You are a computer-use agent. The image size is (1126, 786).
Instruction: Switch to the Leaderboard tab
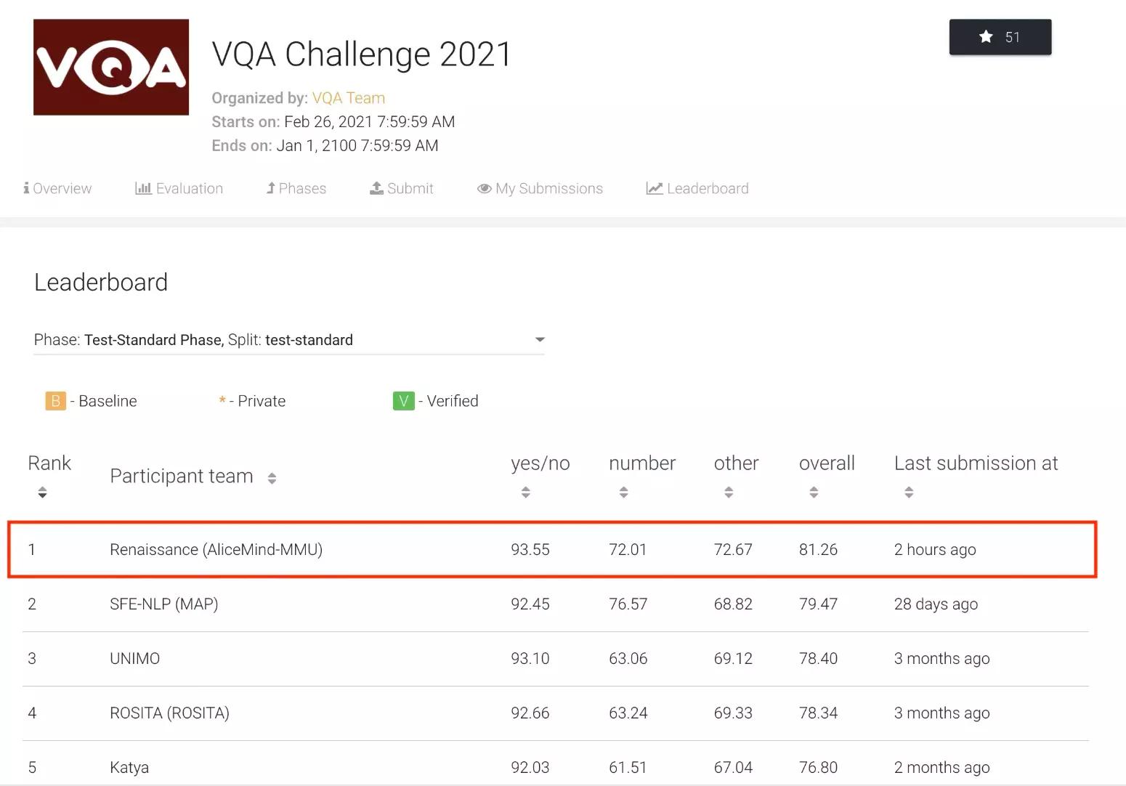(x=697, y=189)
